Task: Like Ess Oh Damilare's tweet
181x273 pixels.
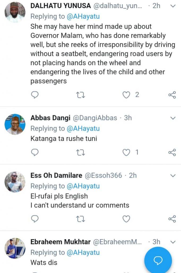Action: pyautogui.click(x=126, y=219)
